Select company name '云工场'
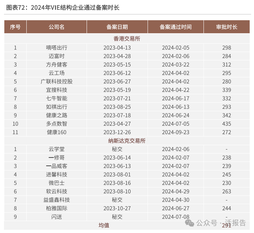 (x=57, y=73)
